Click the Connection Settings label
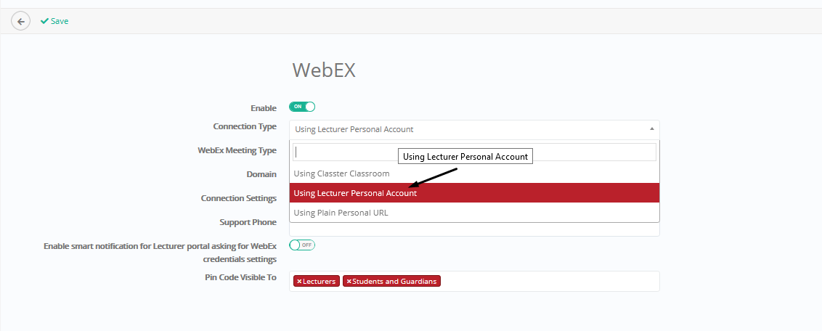The image size is (822, 331). pyautogui.click(x=238, y=198)
